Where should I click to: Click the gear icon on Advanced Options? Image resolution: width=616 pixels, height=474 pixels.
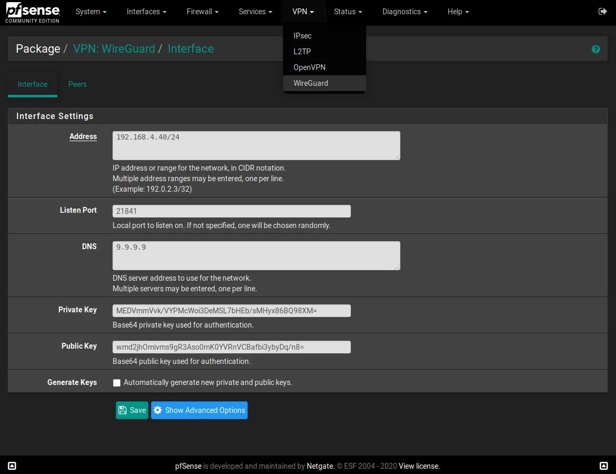(x=157, y=410)
